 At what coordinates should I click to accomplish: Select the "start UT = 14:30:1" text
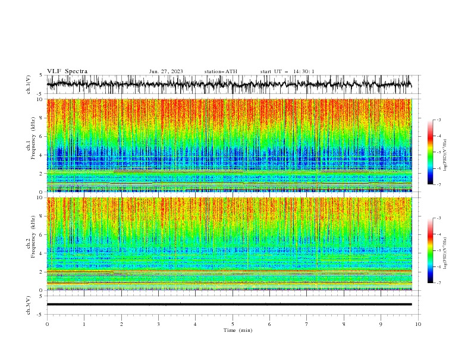point(287,71)
